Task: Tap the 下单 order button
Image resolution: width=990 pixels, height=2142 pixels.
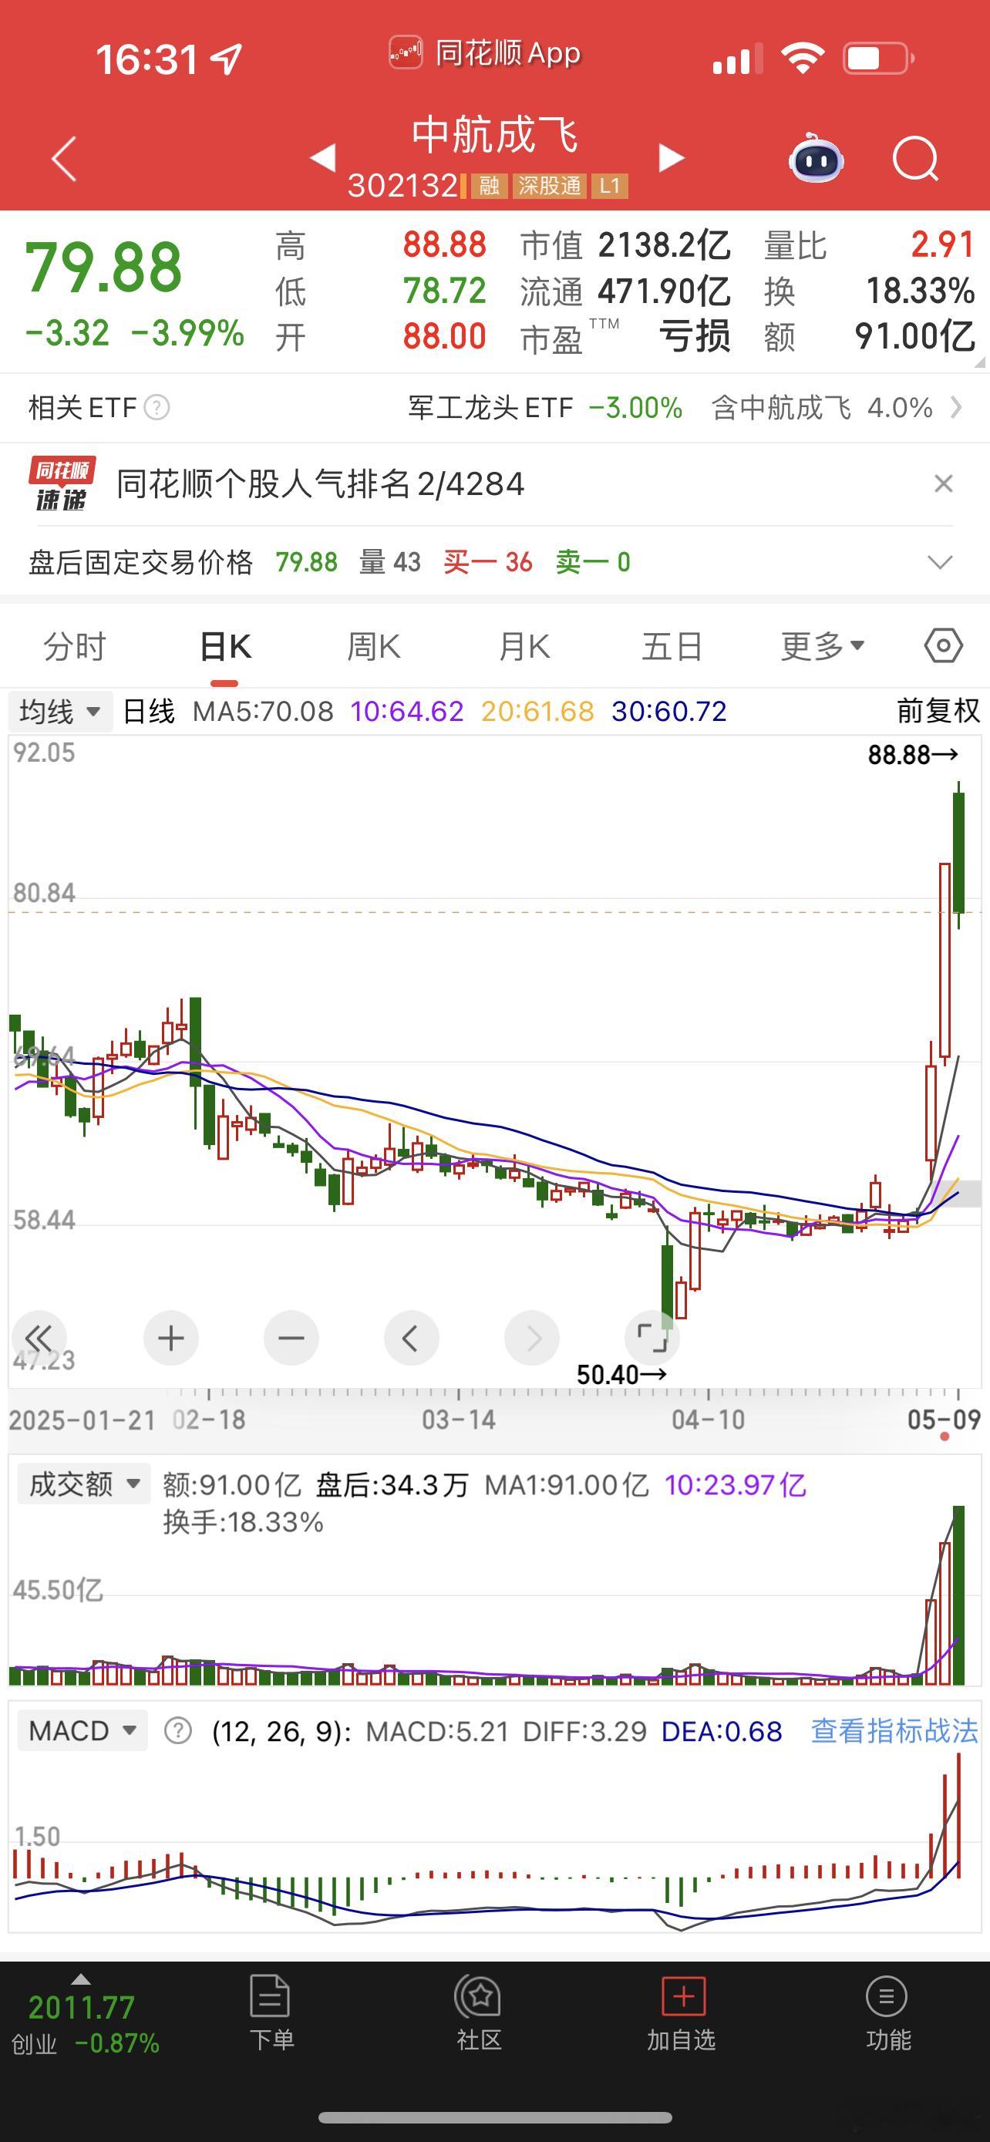Action: (x=272, y=2013)
